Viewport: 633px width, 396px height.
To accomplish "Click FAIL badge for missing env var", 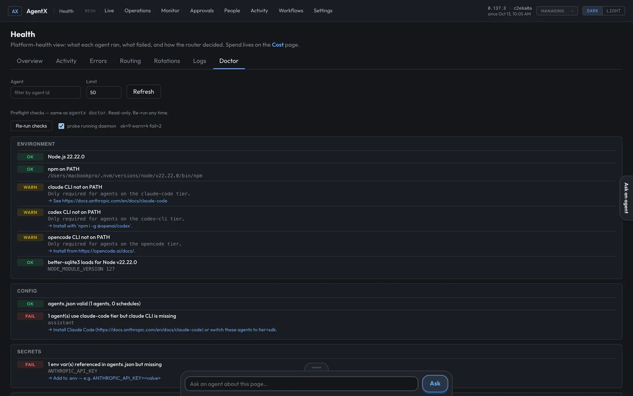I will [x=30, y=365].
